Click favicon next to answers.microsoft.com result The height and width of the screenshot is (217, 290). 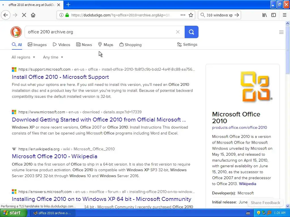(x=14, y=192)
